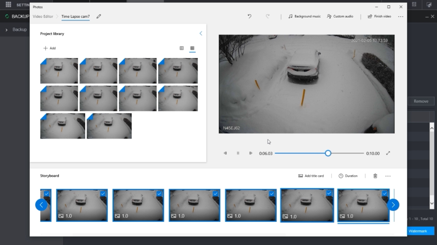Click Finish video button
Screen dimensions: 437x245
click(x=379, y=16)
